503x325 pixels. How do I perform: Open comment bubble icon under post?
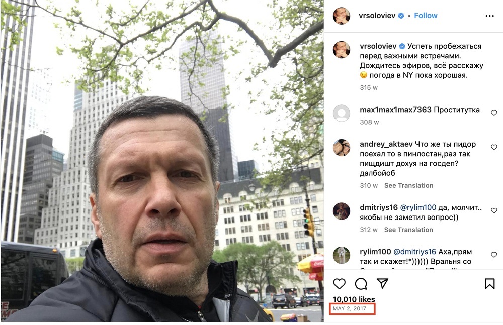coord(361,284)
